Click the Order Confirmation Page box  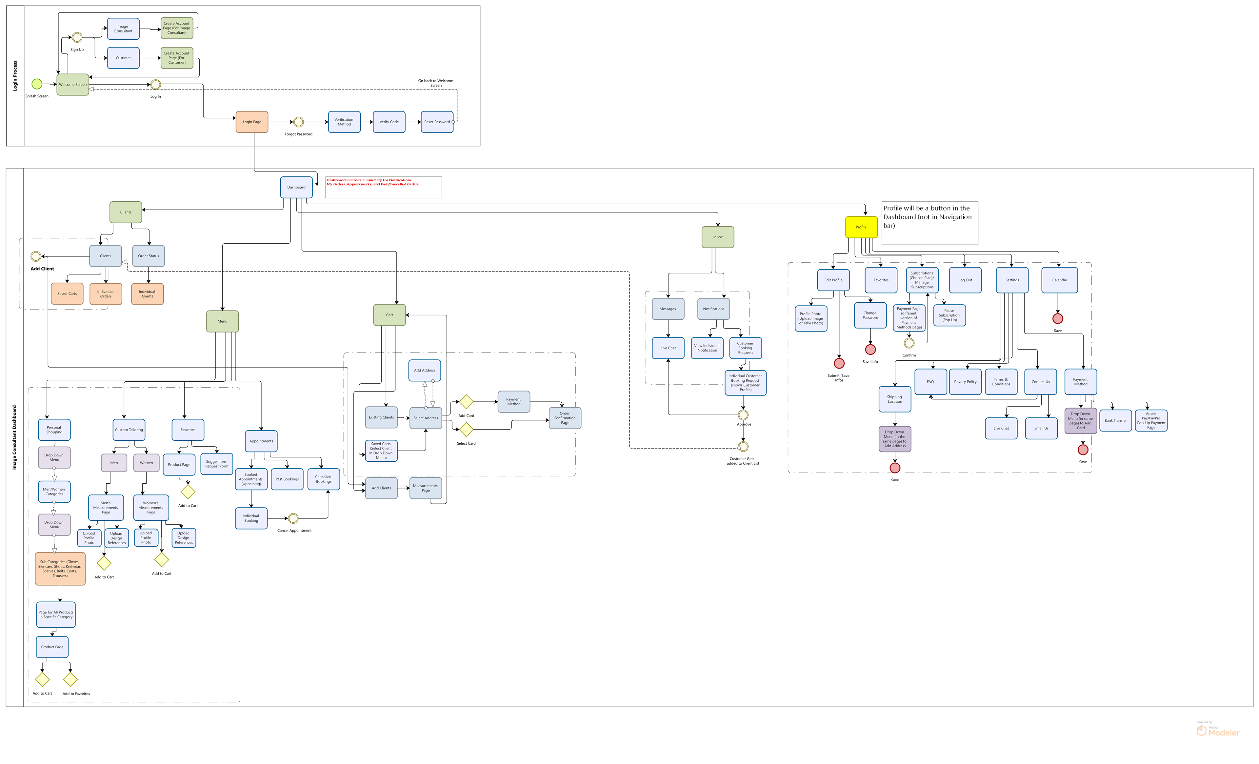[565, 418]
